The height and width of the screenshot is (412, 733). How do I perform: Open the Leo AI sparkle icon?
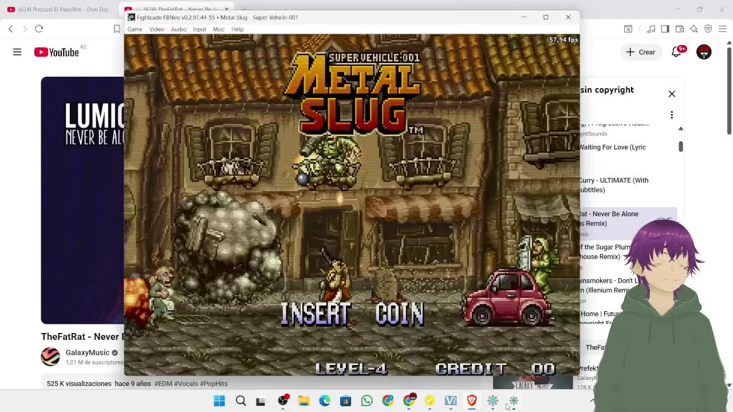point(694,29)
